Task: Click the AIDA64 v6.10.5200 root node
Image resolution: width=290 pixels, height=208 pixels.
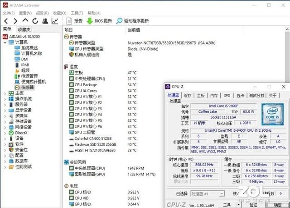Action: (21, 37)
